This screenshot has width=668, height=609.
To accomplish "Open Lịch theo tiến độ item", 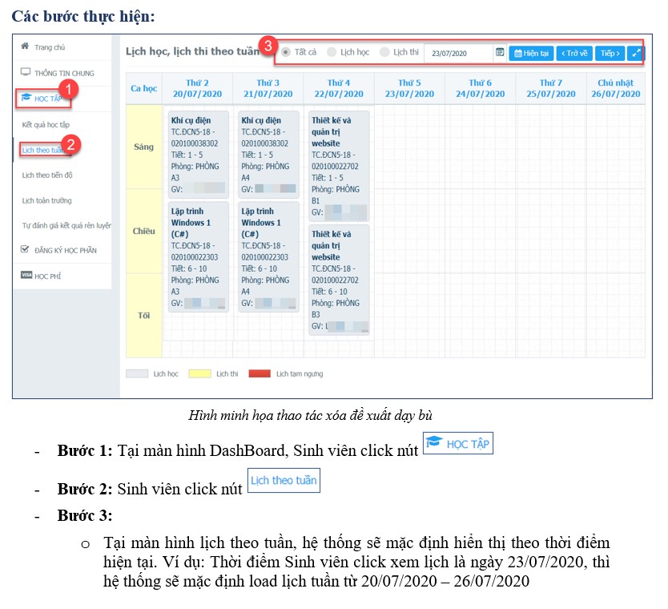I will (x=47, y=175).
